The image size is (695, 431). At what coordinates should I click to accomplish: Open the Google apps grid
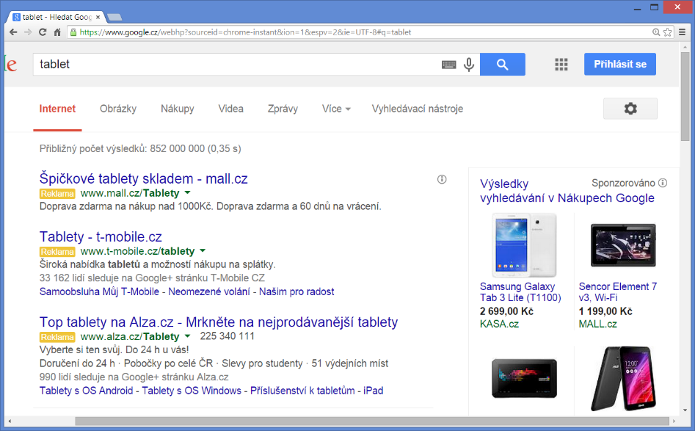tap(561, 65)
